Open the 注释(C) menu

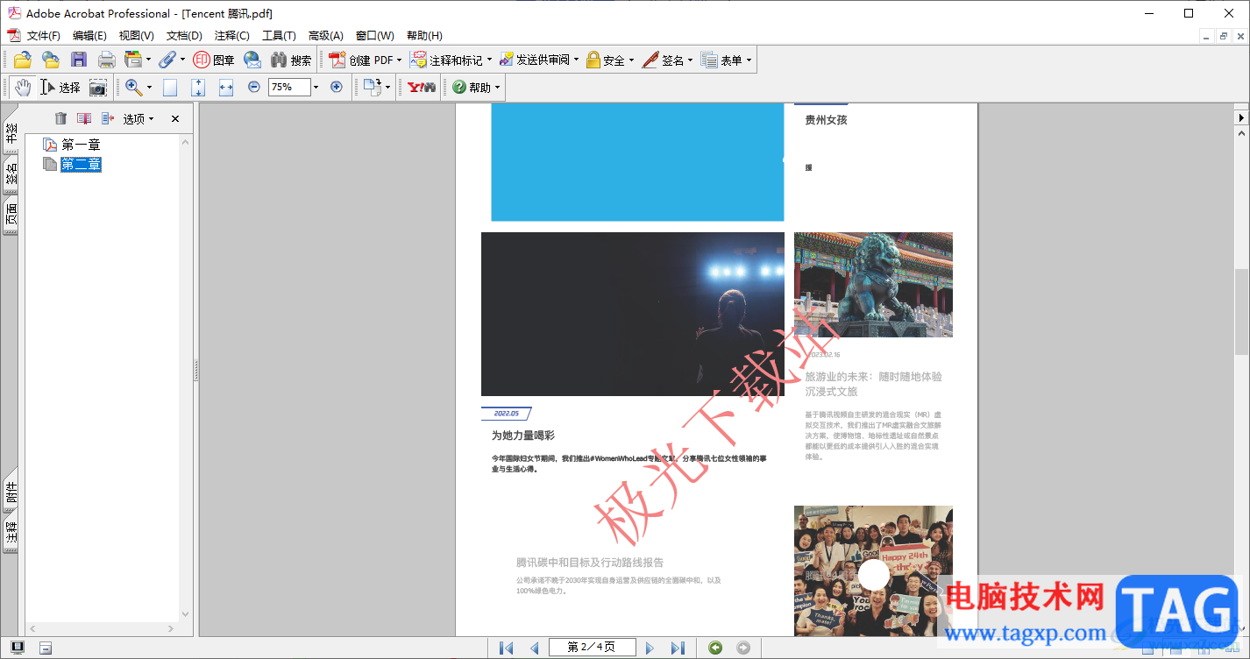(231, 35)
